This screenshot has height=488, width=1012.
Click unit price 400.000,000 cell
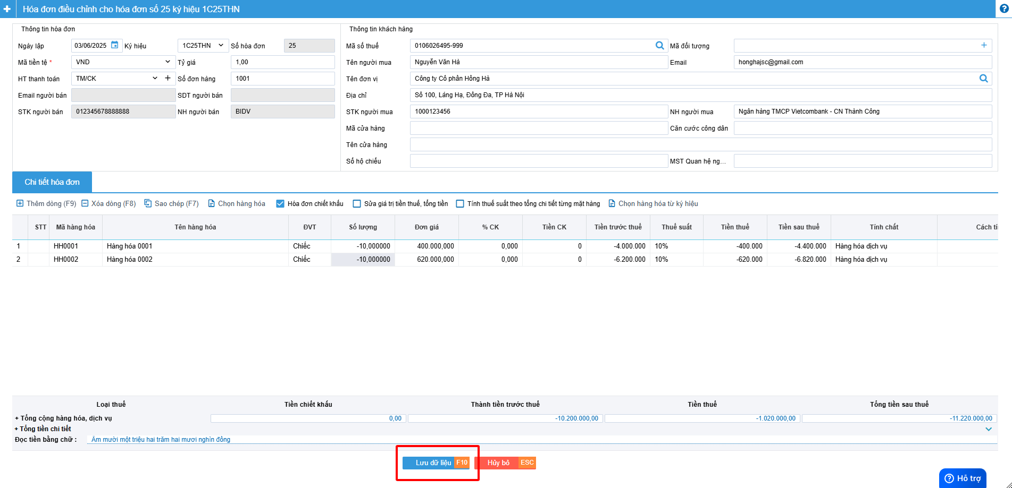pyautogui.click(x=426, y=246)
